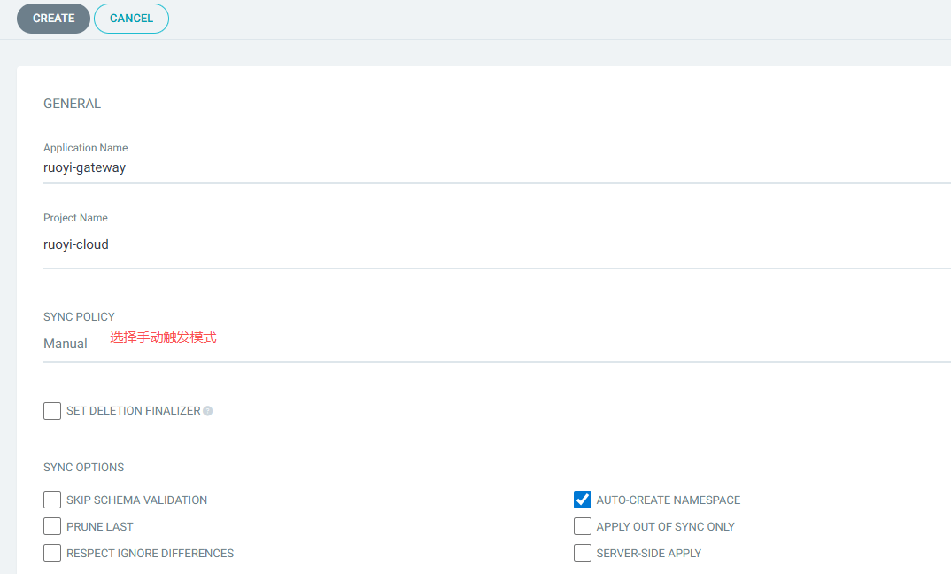Toggle the Respect Ignore Differences checkbox
951x574 pixels.
pyautogui.click(x=52, y=553)
